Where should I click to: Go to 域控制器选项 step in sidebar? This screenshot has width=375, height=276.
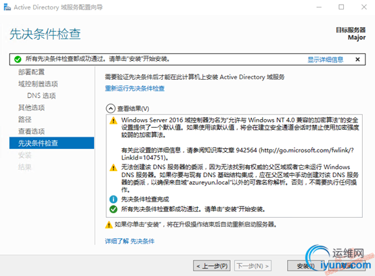(38, 84)
